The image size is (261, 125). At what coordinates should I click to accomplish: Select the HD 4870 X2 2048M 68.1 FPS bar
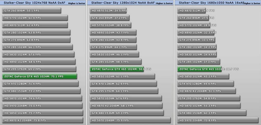(126, 105)
